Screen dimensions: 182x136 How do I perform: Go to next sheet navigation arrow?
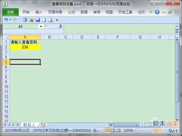13,125
